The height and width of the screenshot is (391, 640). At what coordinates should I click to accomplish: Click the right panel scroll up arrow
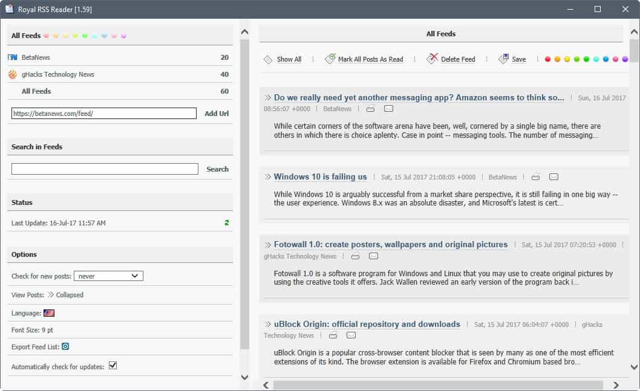634,32
